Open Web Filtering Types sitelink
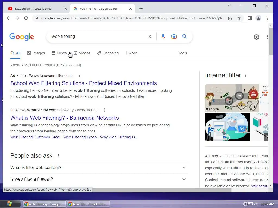This screenshot has height=208, width=278. [80, 137]
